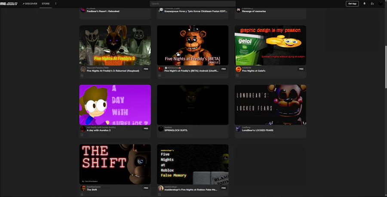Click DaniFazGamer developer avatar
This screenshot has width=387, height=197.
83,188
